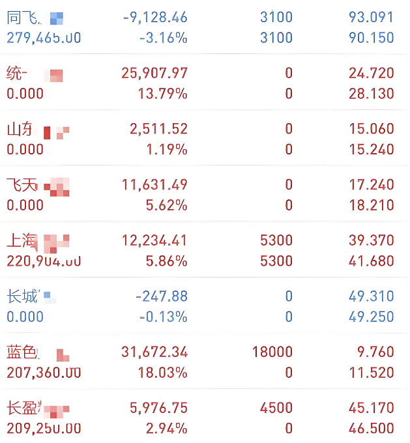Click the 93.091 cost price
410x443 pixels.
371,18
